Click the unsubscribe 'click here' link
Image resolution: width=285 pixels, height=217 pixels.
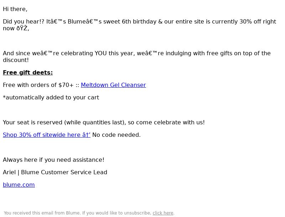pyautogui.click(x=163, y=213)
